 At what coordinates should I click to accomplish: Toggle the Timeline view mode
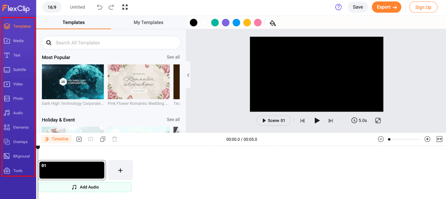56,139
